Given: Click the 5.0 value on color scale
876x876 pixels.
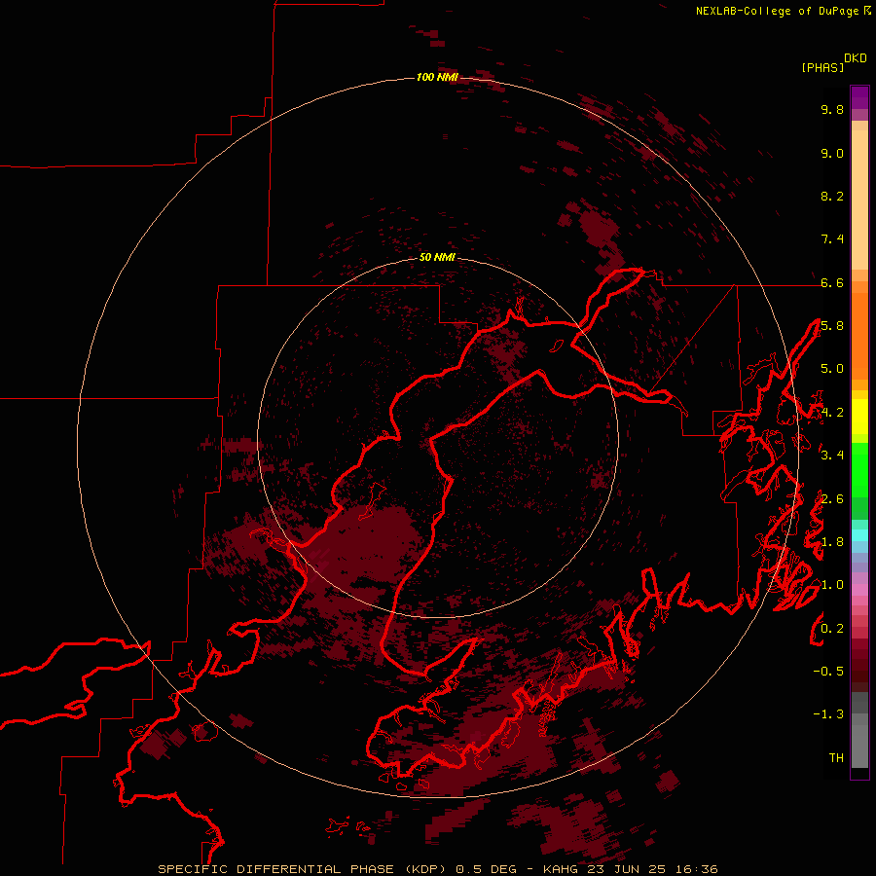Looking at the screenshot, I should click(x=832, y=369).
